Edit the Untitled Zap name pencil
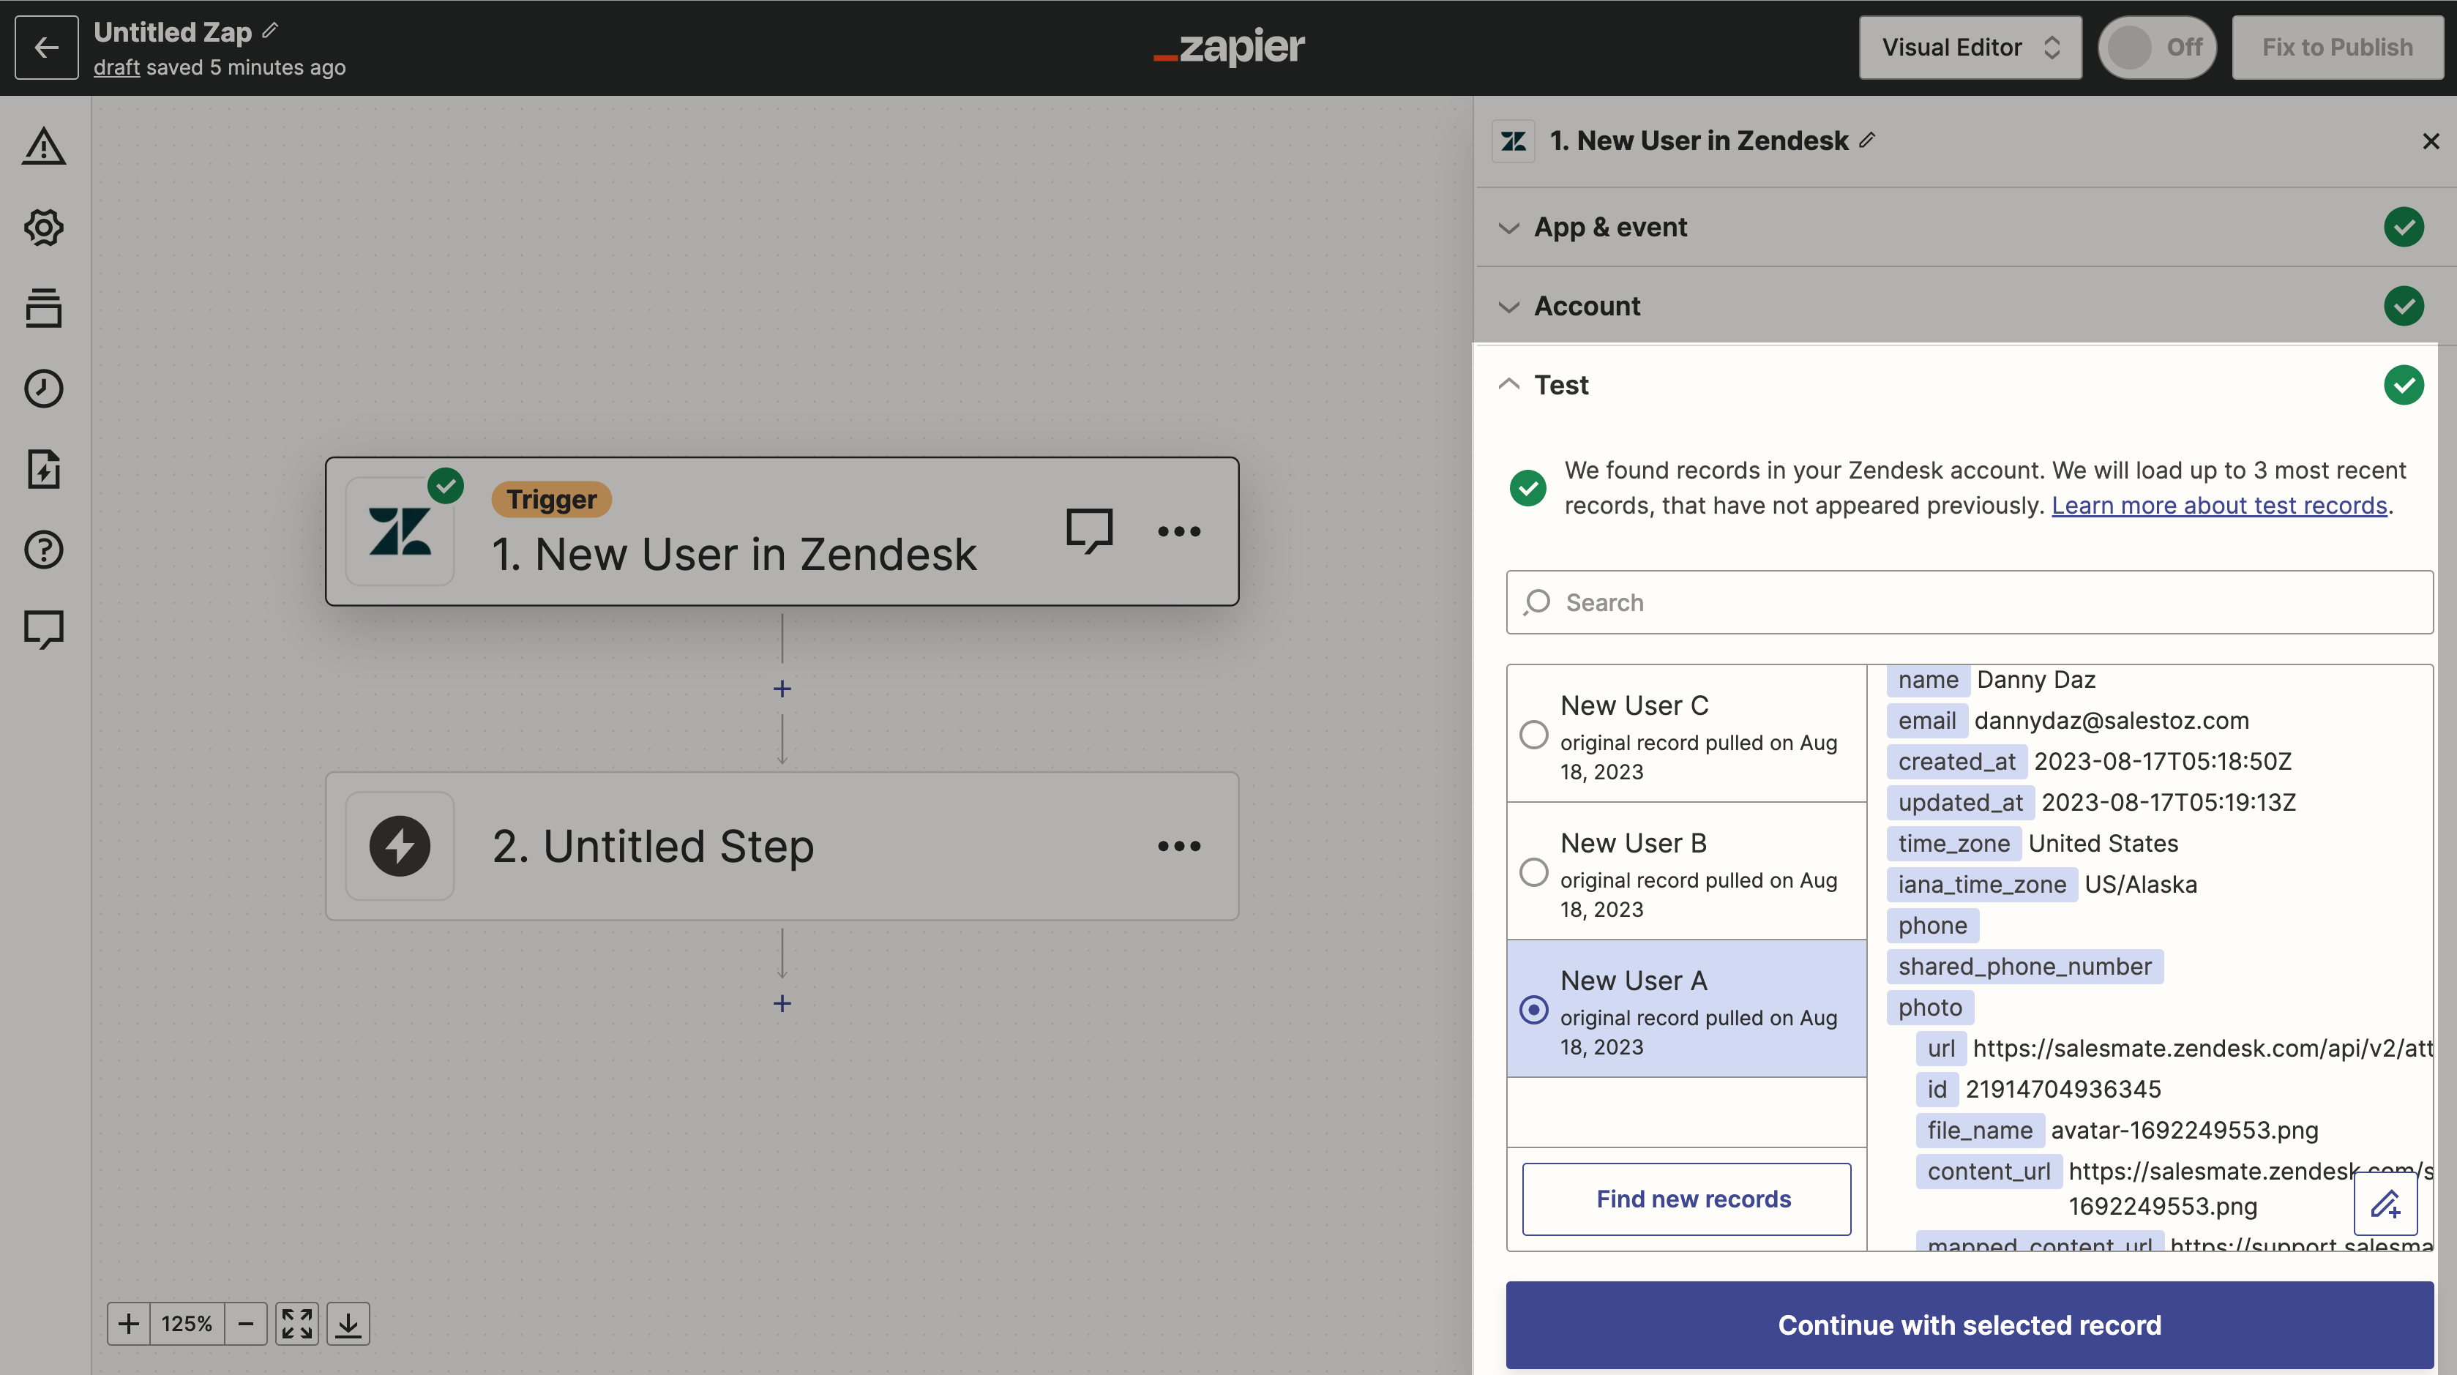 (271, 31)
